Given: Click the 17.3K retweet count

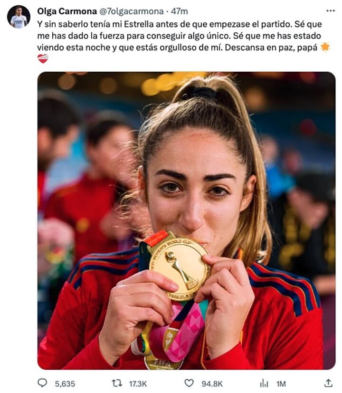Looking at the screenshot, I should pyautogui.click(x=138, y=383).
